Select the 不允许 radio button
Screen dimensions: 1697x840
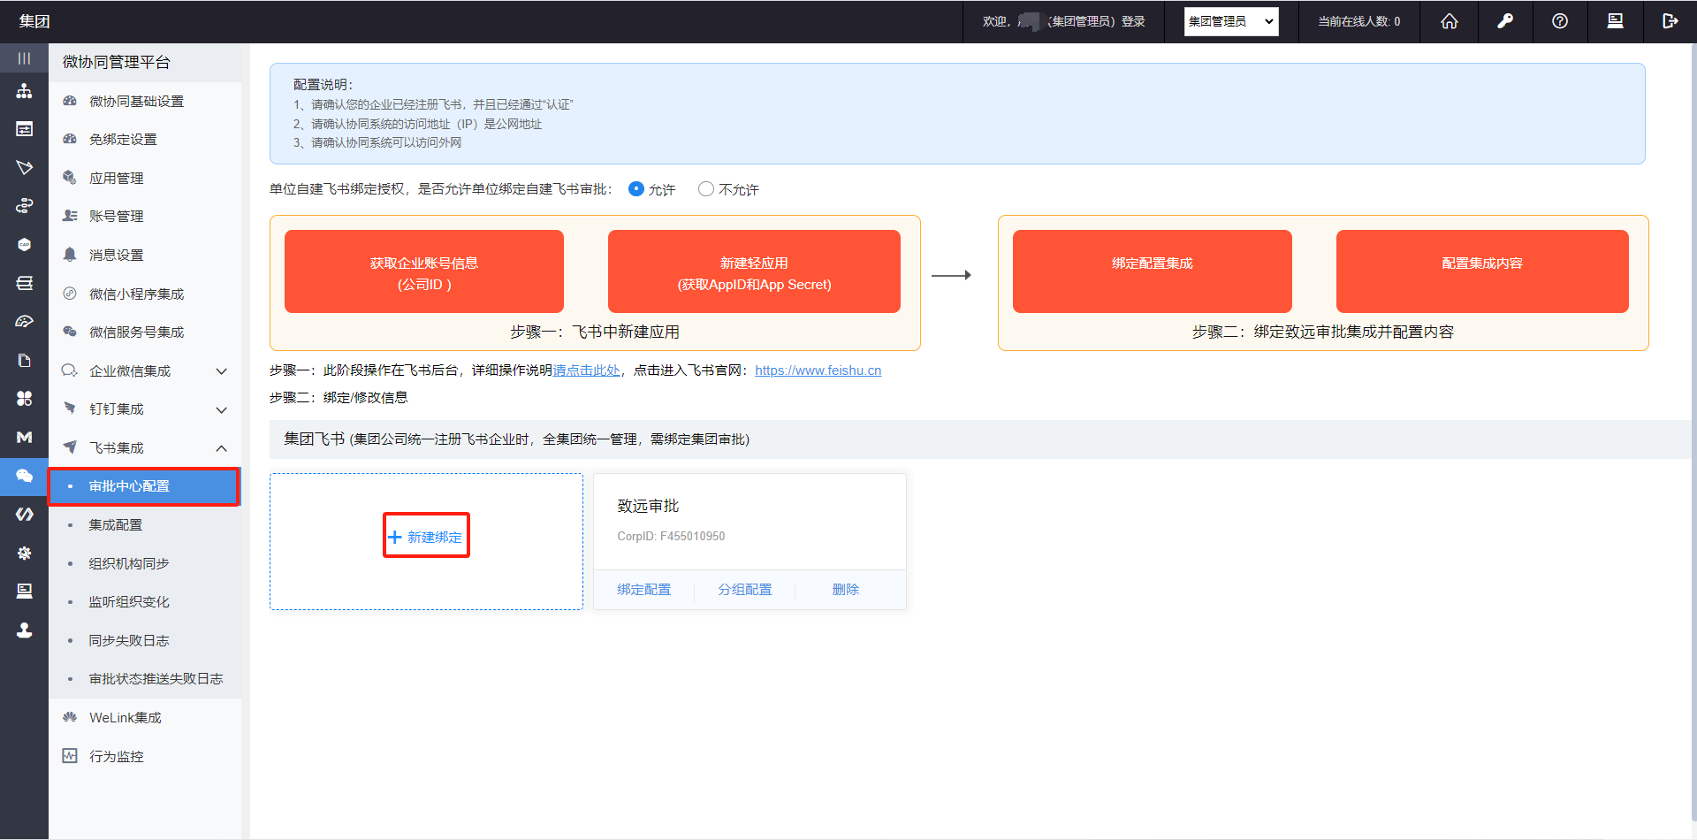pyautogui.click(x=705, y=189)
